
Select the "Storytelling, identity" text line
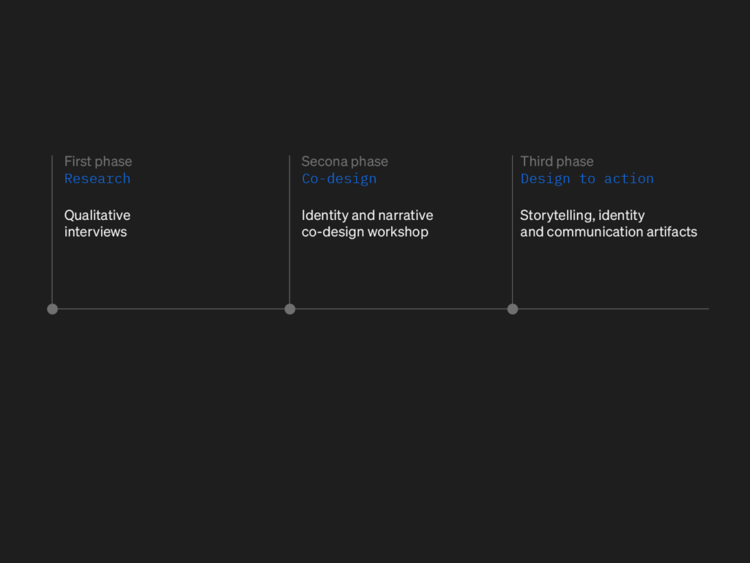tap(582, 216)
